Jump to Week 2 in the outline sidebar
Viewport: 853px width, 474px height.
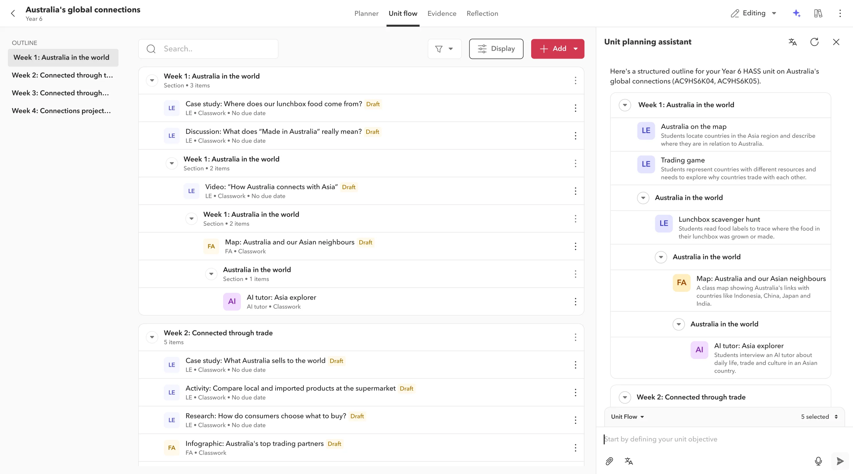coord(63,75)
